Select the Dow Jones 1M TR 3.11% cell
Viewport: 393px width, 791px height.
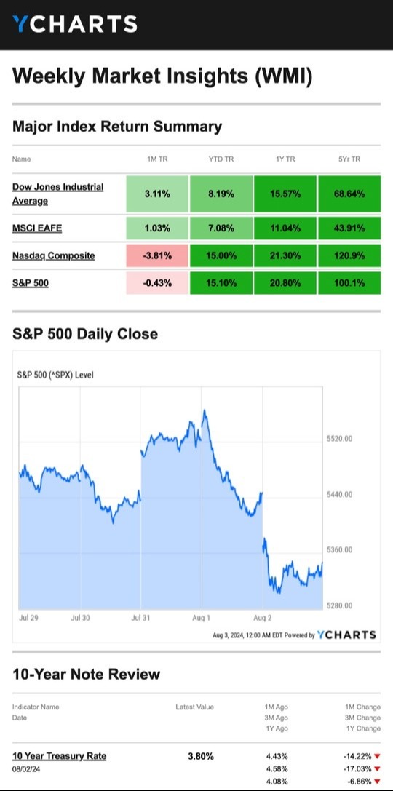(157, 194)
